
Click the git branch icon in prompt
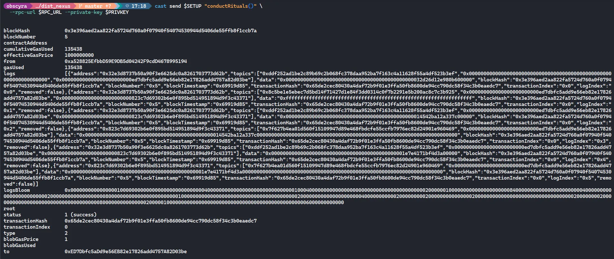point(80,6)
